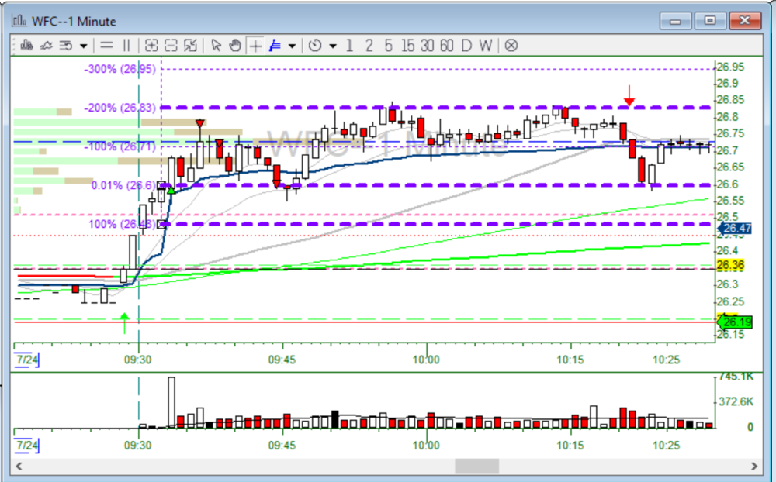Image resolution: width=776 pixels, height=482 pixels.
Task: Select the W weekly timeframe
Action: coord(485,45)
